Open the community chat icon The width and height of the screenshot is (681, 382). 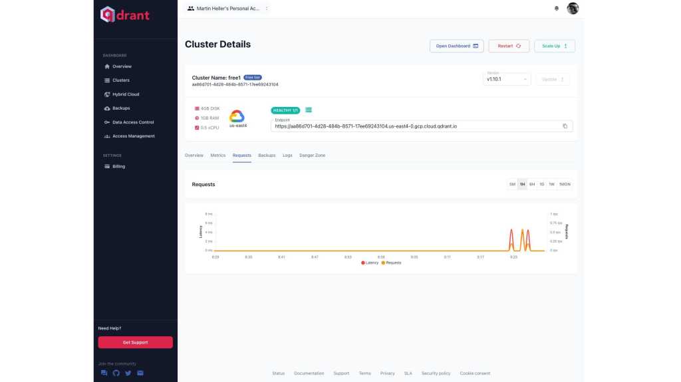104,373
